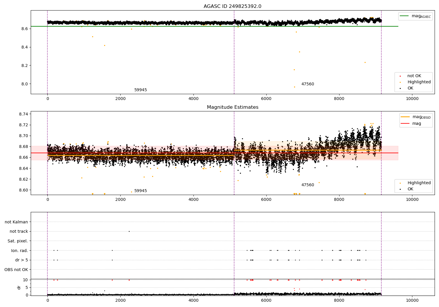Click orange outlier point near 8.42 in top panel
This screenshot has height=307, width=439.
(104, 45)
